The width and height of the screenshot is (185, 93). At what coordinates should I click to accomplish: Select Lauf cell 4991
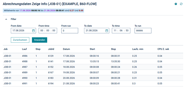[25, 83]
